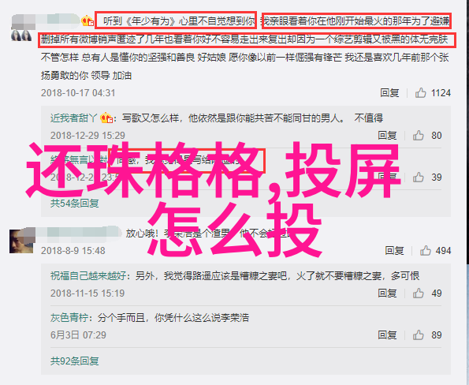Like the reply by 祝福自己越来越好

click(419, 293)
